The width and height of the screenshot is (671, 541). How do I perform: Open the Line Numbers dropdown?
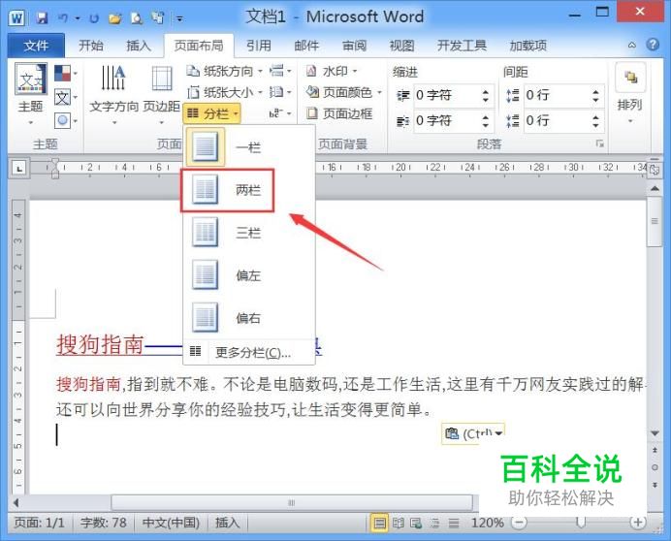(280, 91)
